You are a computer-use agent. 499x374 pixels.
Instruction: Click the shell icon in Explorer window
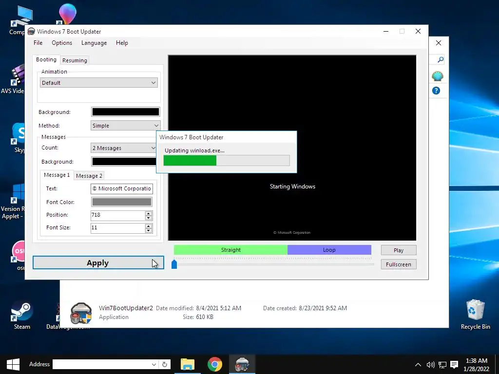438,76
